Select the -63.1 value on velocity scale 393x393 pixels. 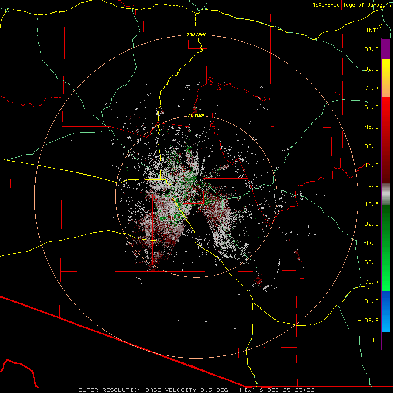(x=370, y=262)
